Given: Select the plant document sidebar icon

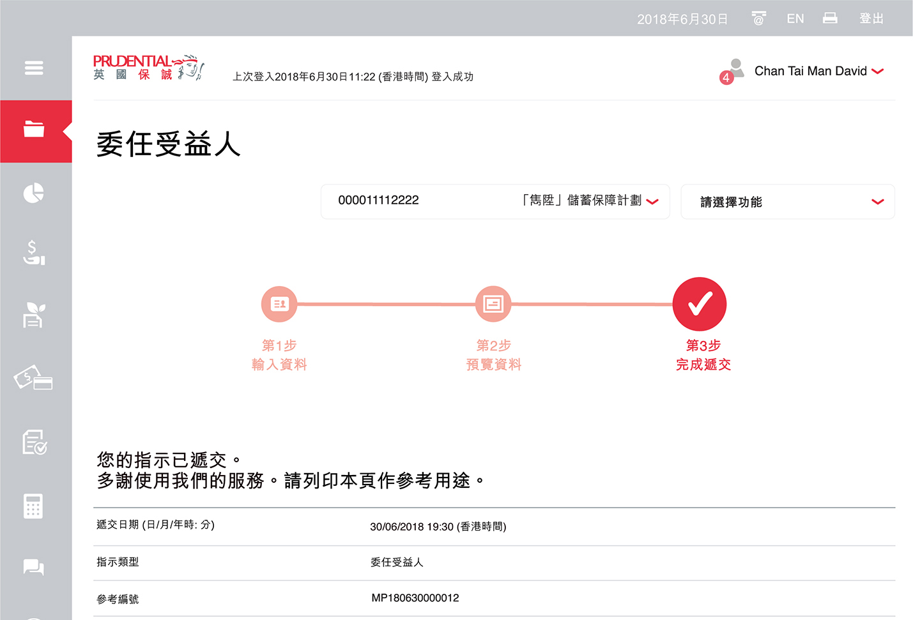Looking at the screenshot, I should pyautogui.click(x=34, y=315).
